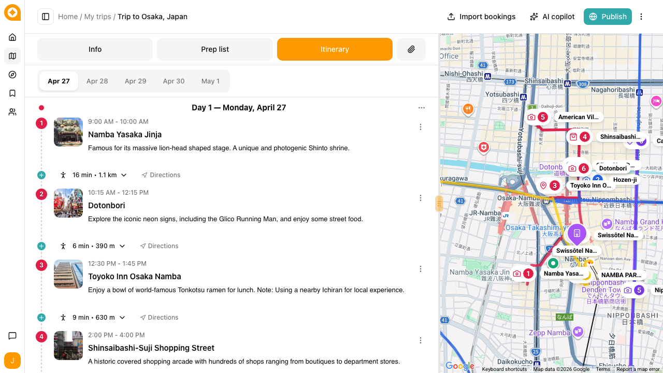663x373 pixels.
Task: Select the Itinerary tab
Action: pyautogui.click(x=335, y=49)
